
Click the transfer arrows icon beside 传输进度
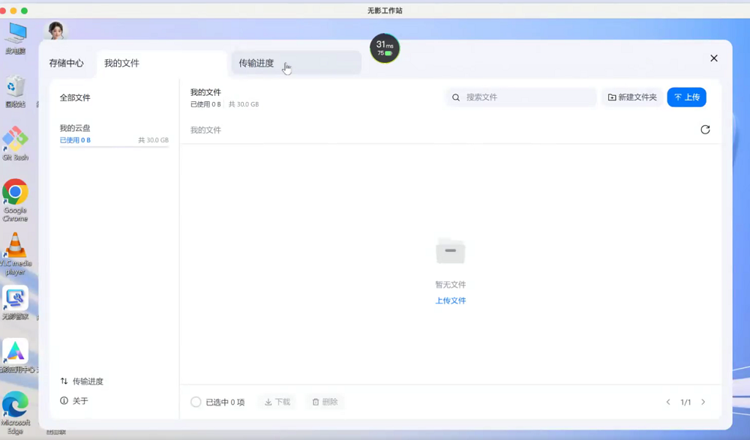(x=63, y=381)
